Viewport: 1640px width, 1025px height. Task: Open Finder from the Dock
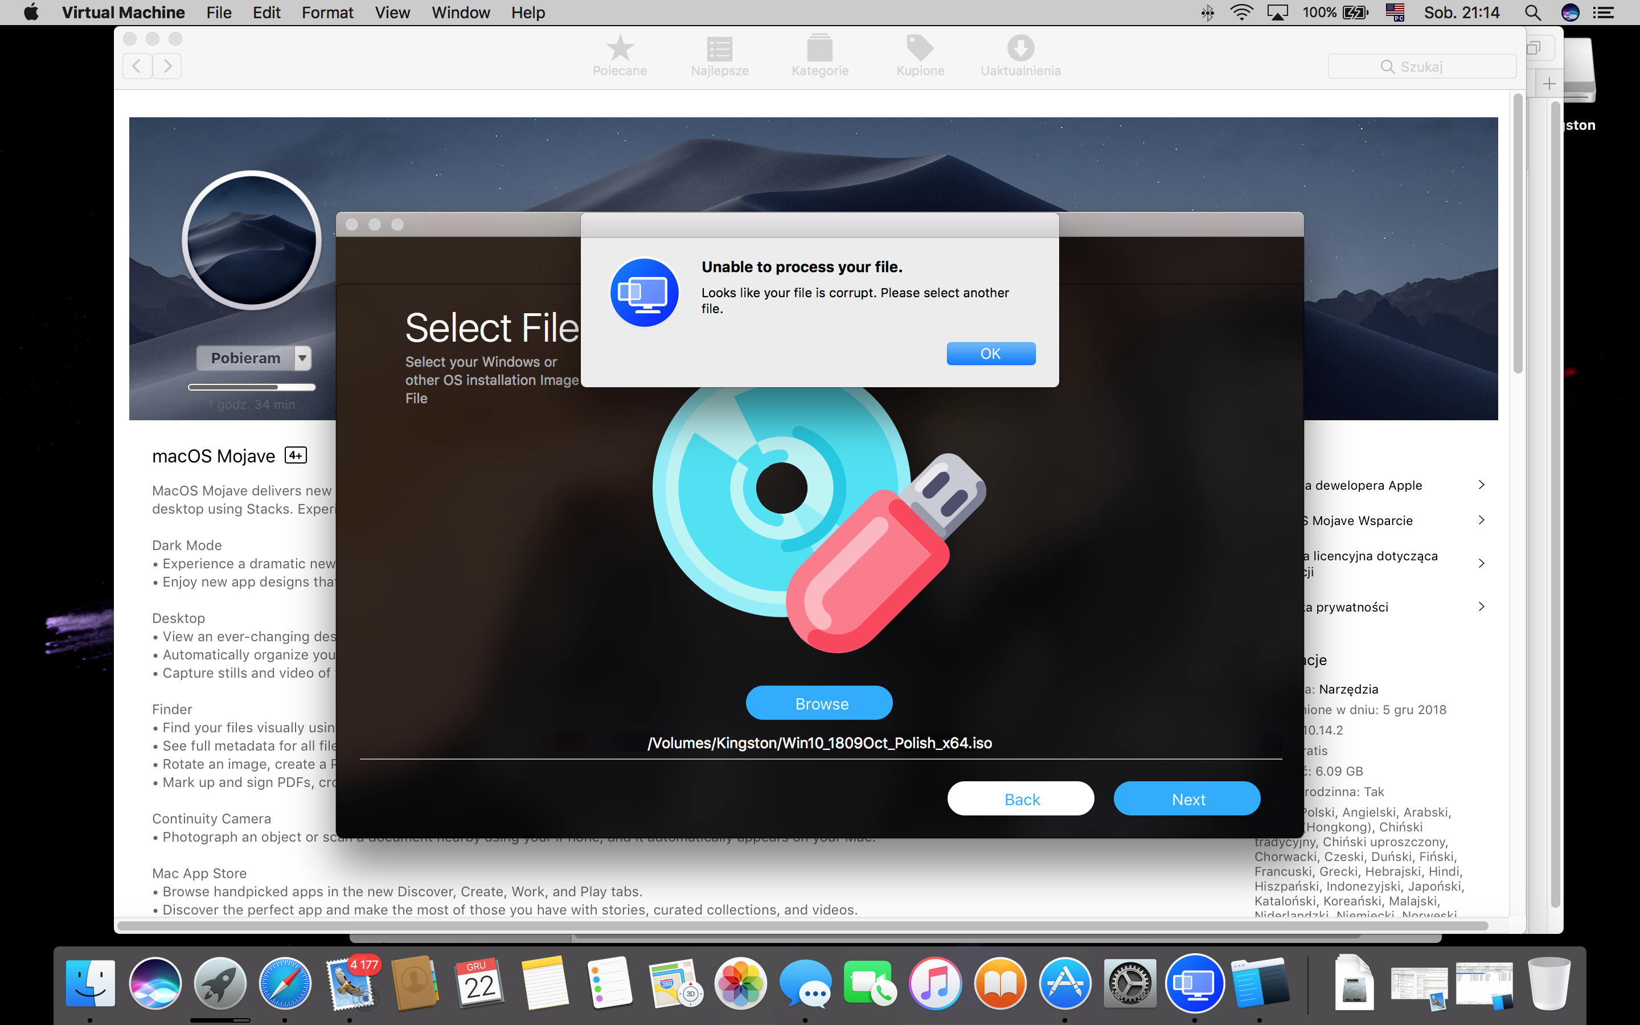[90, 982]
